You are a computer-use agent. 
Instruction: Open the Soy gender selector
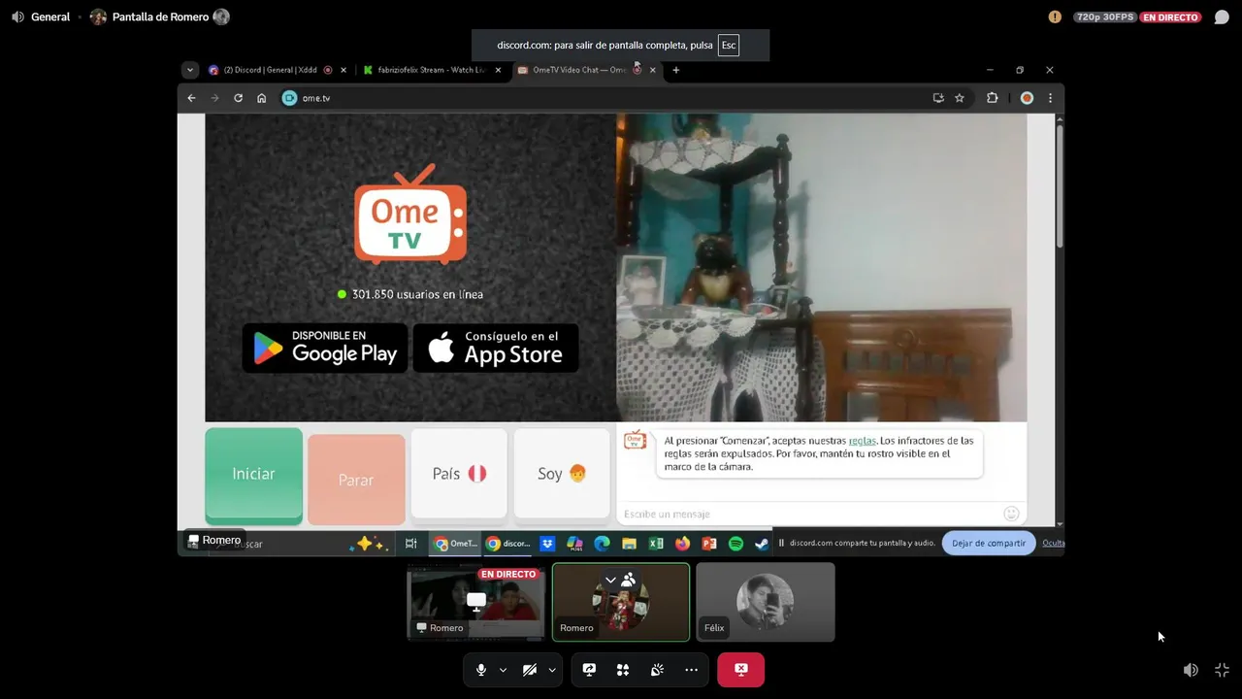(562, 474)
